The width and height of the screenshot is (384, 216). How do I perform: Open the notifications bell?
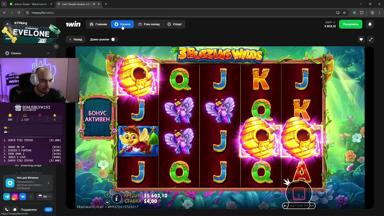point(370,24)
